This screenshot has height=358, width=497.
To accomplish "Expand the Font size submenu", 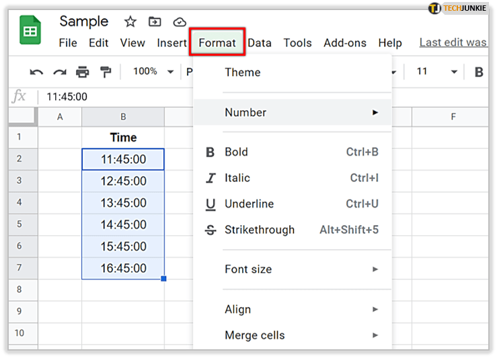I will [292, 269].
